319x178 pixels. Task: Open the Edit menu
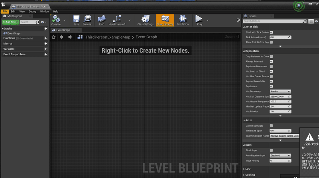point(13,12)
